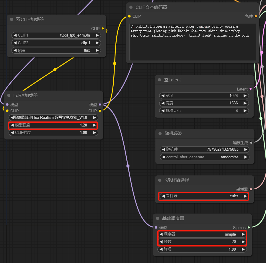Click right arrow of control_after_generate
Image resolution: width=266 pixels, height=263 pixels.
[246, 157]
